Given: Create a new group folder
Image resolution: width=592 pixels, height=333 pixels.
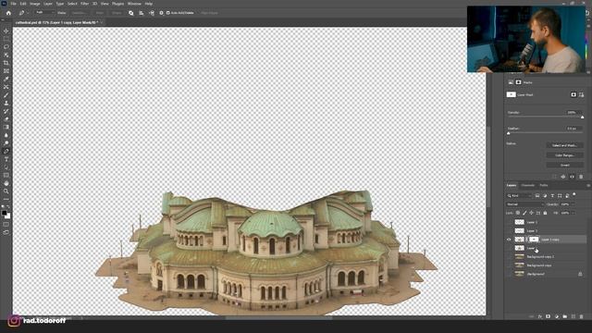Looking at the screenshot, I should pos(565,316).
